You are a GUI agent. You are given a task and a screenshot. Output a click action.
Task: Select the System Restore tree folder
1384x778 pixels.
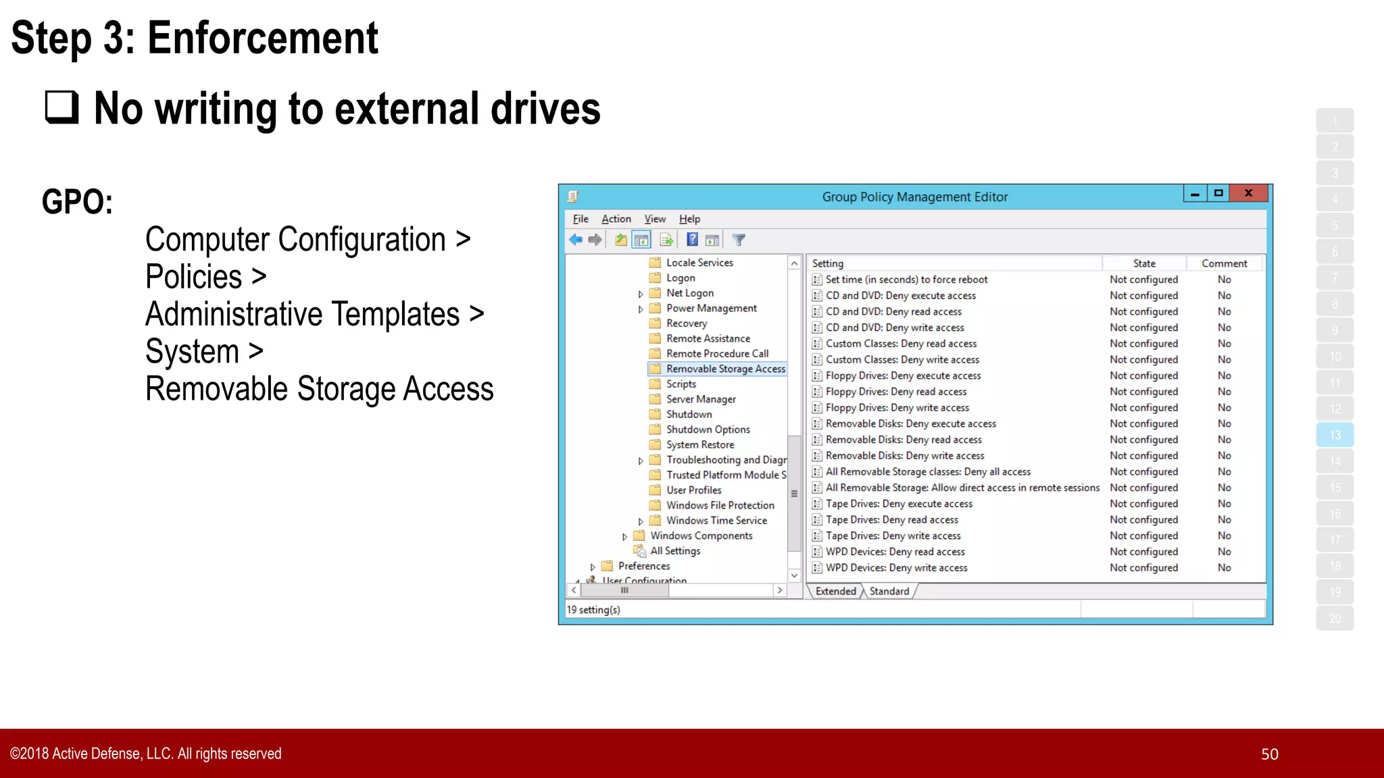tap(700, 445)
